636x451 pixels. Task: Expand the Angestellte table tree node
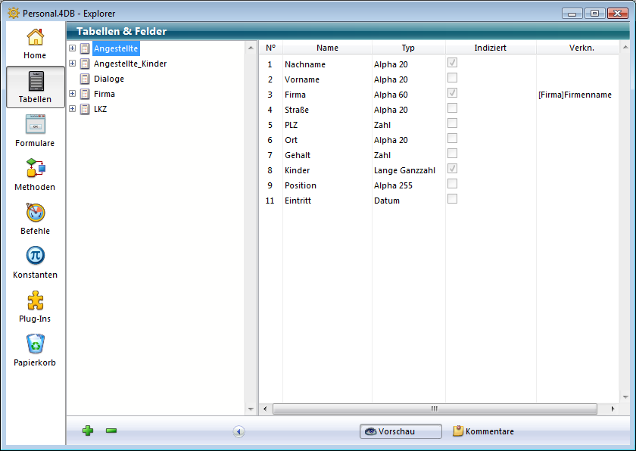(x=73, y=48)
